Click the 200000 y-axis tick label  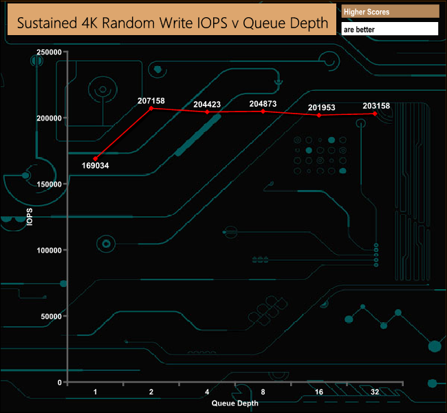49,118
